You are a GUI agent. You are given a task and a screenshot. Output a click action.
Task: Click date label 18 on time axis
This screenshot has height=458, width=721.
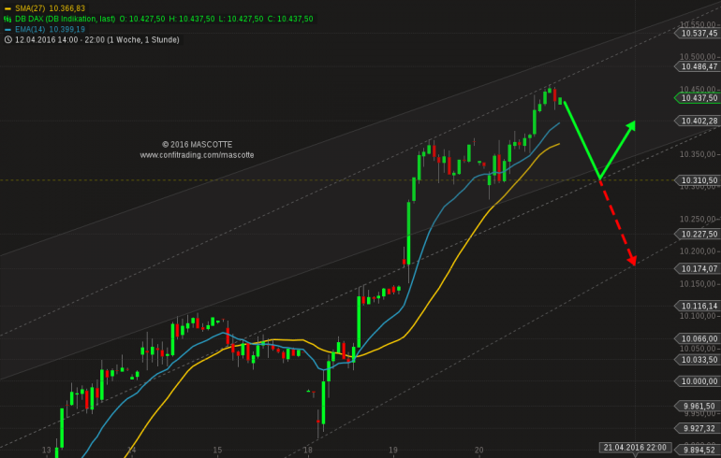tap(308, 451)
